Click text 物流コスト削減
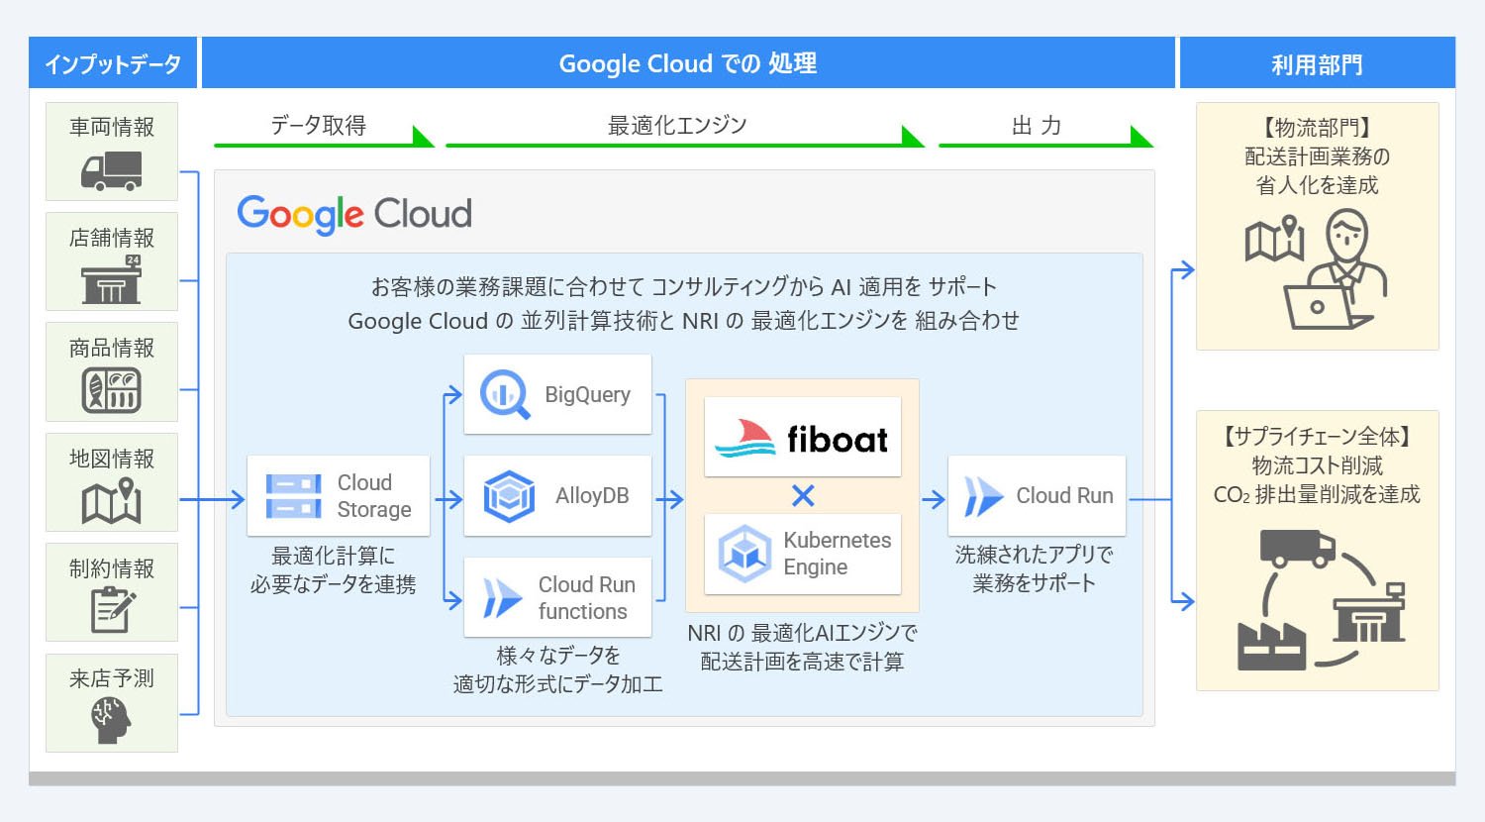 [1317, 465]
